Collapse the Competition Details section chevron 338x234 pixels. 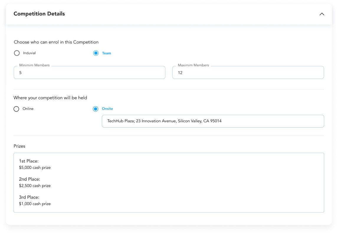[322, 14]
